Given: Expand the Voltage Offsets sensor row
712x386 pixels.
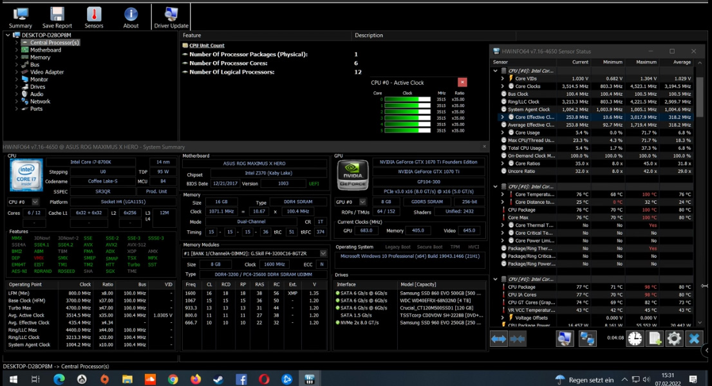Looking at the screenshot, I should [x=503, y=318].
